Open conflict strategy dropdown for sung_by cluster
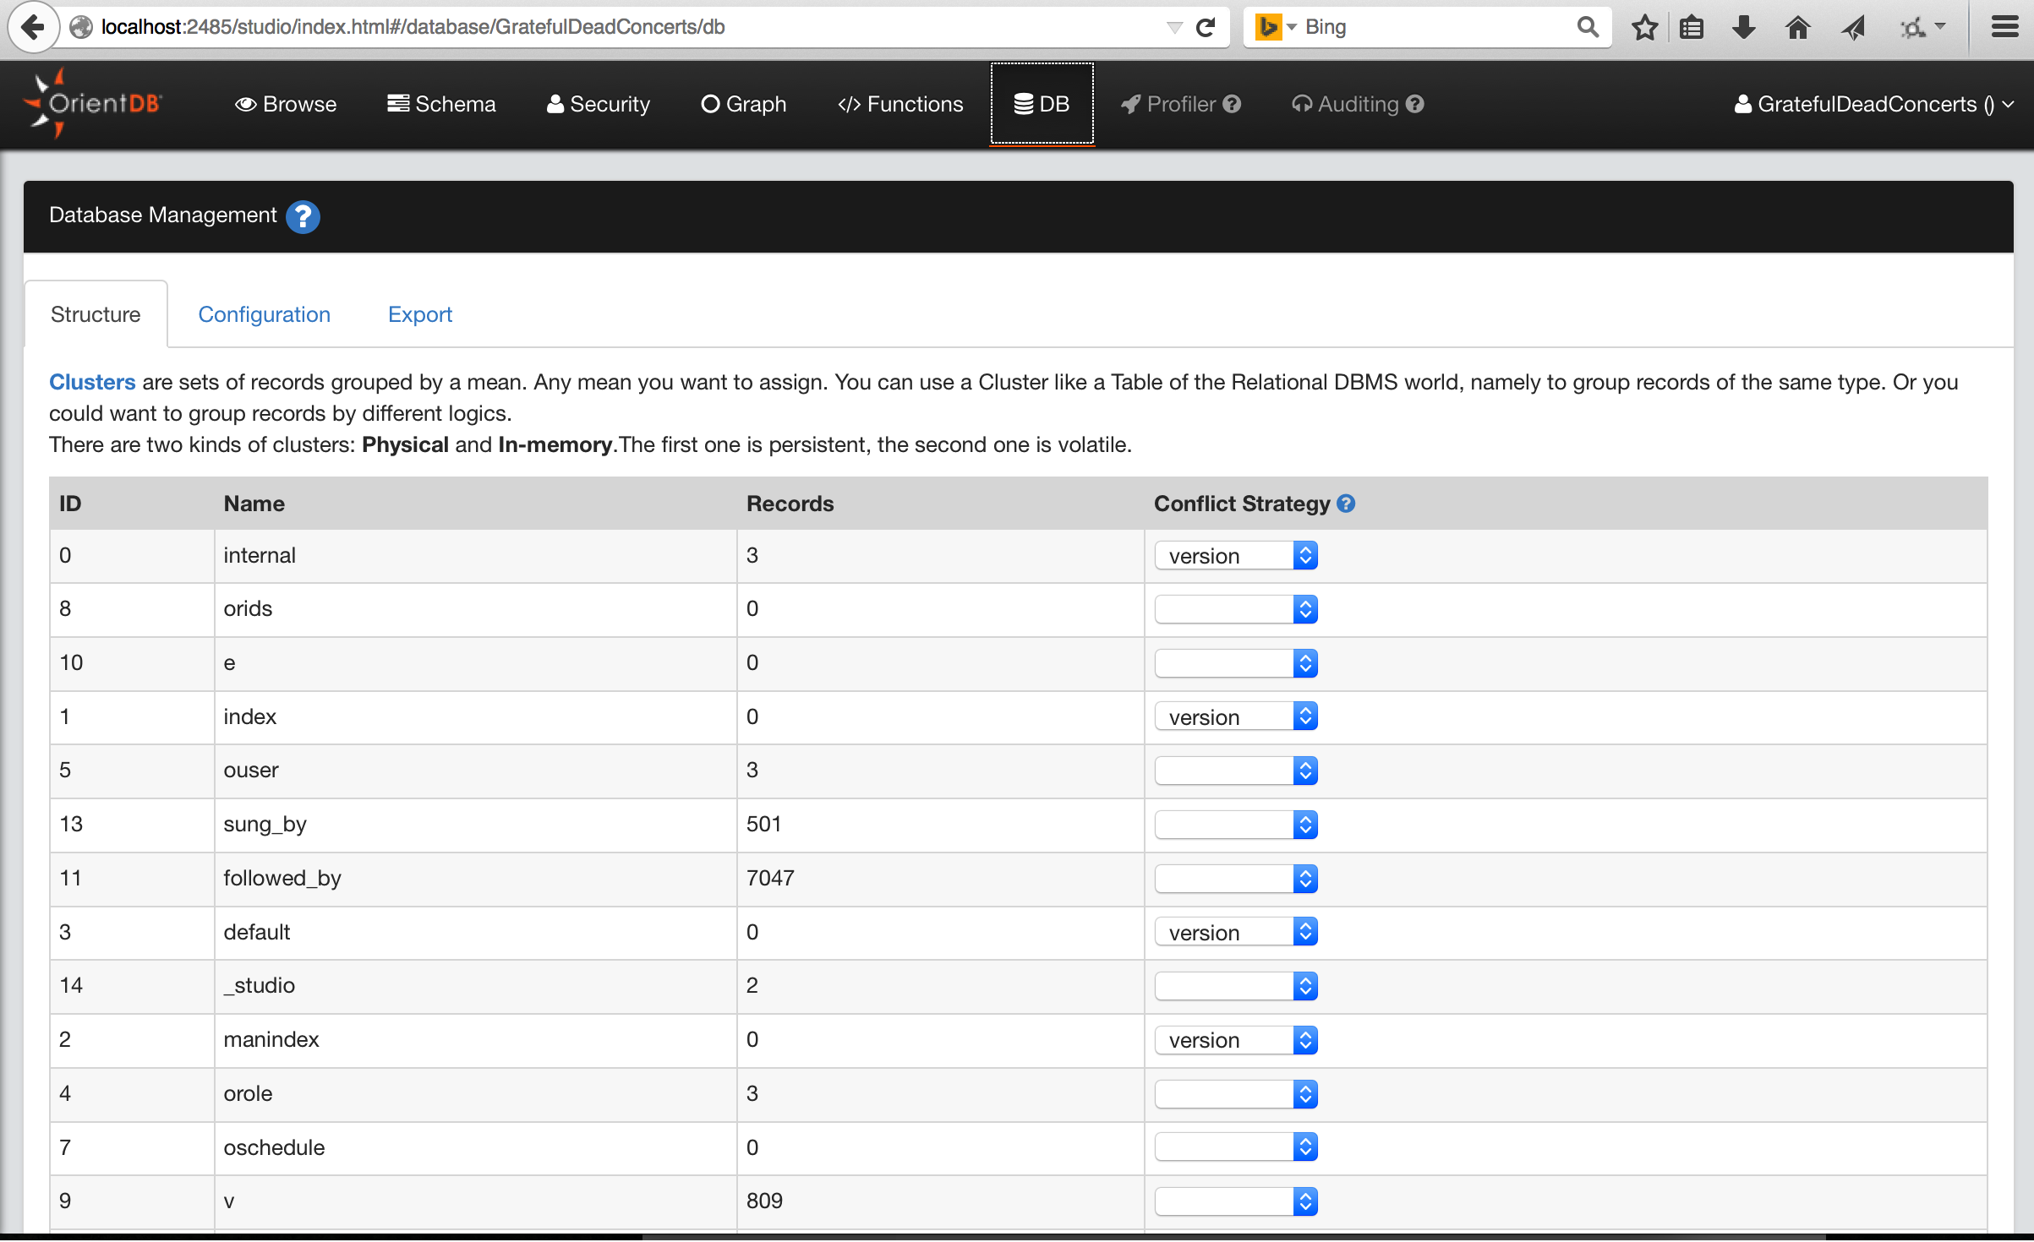 (x=1236, y=825)
